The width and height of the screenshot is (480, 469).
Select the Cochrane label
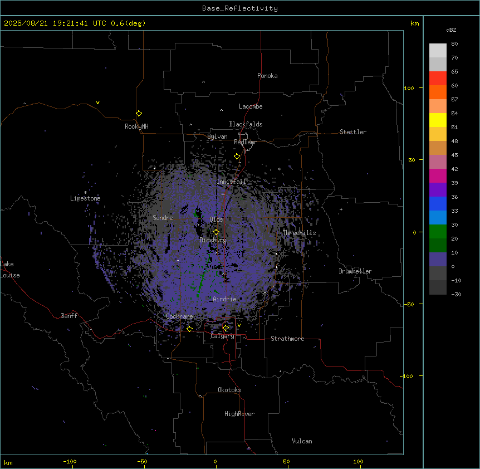tap(179, 316)
